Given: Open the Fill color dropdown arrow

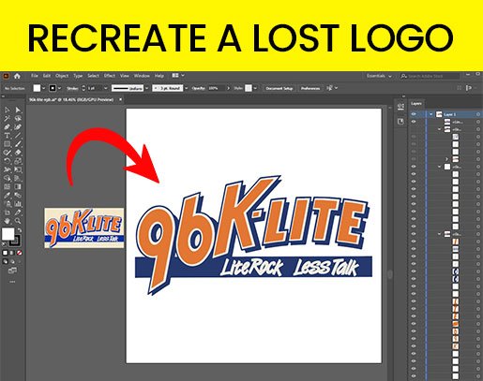Looking at the screenshot, I should pos(43,88).
